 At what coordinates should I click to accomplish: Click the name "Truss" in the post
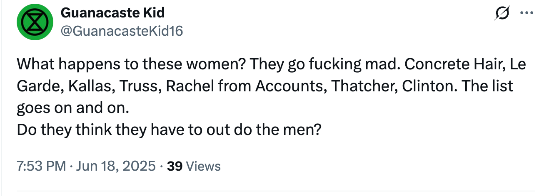point(137,86)
